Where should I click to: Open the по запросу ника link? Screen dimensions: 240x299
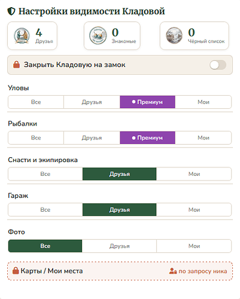(203, 271)
